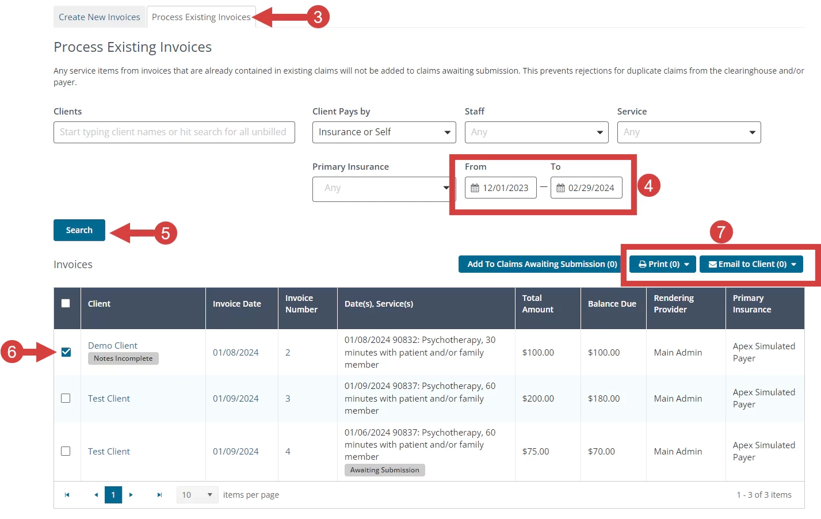Open Test Client link for invoice 3
The width and height of the screenshot is (821, 519).
[109, 398]
